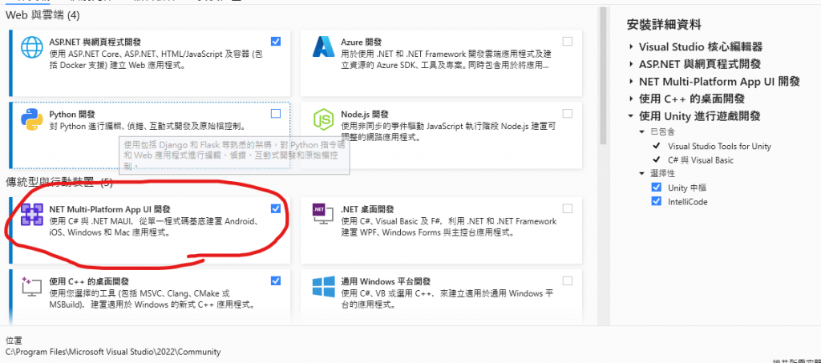This screenshot has height=363, width=821.
Task: Expand 使用 C++ 的桌面開發 install details
Action: 632,99
